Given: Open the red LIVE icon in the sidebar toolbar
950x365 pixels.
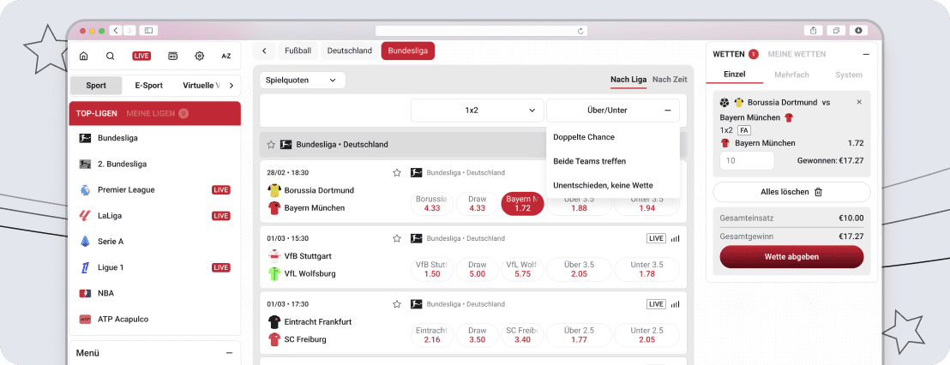Looking at the screenshot, I should (x=141, y=56).
